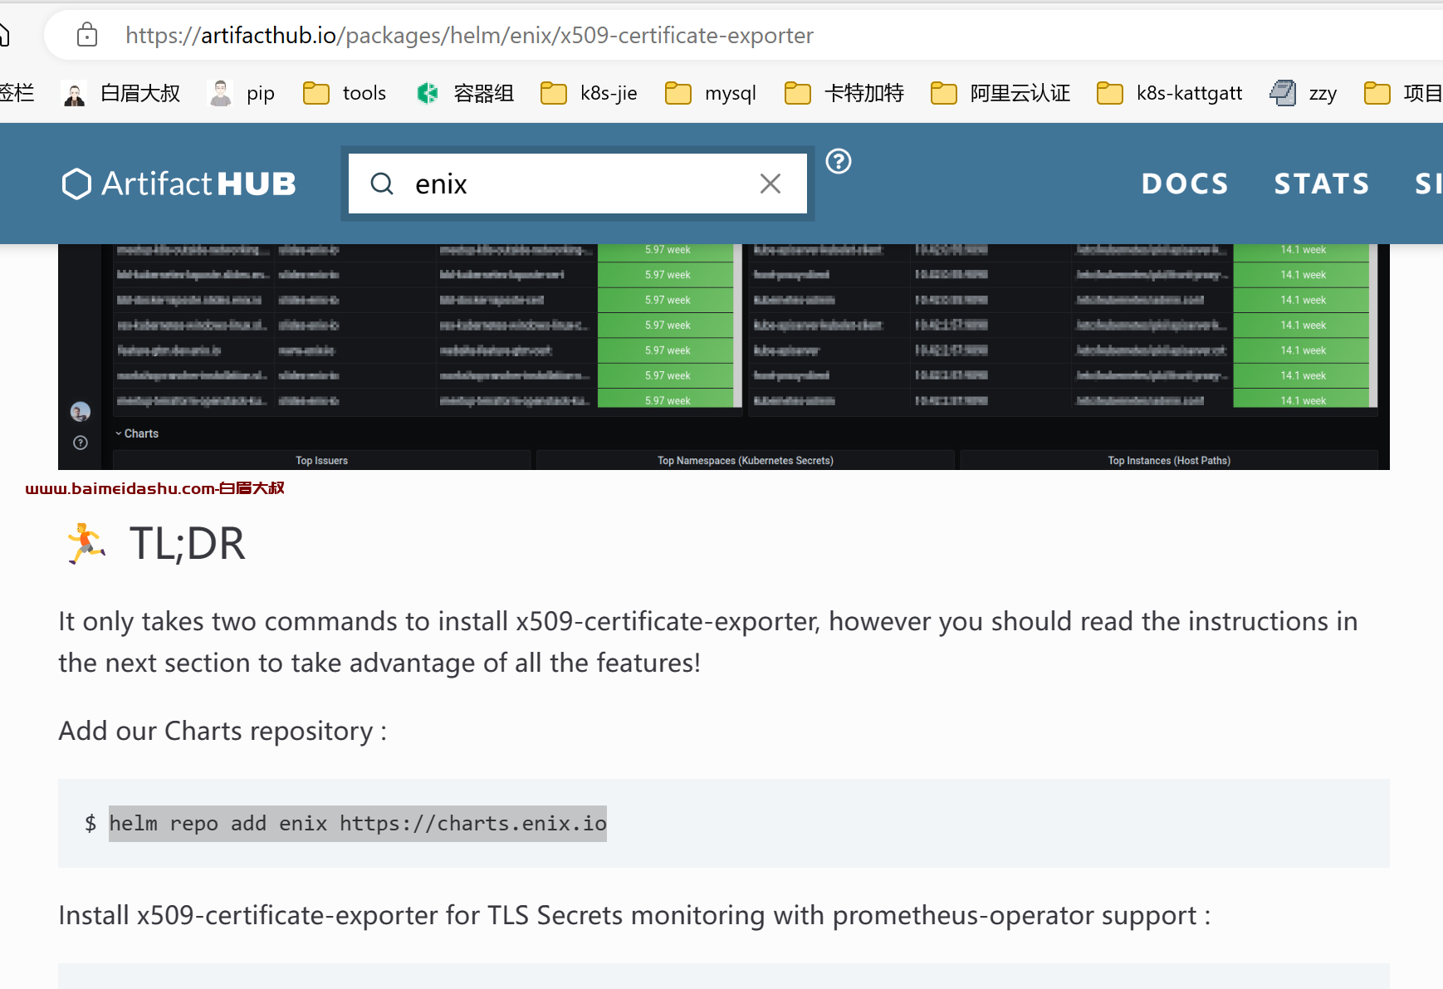Open the mysql bookmark folder
This screenshot has width=1443, height=989.
(x=711, y=93)
